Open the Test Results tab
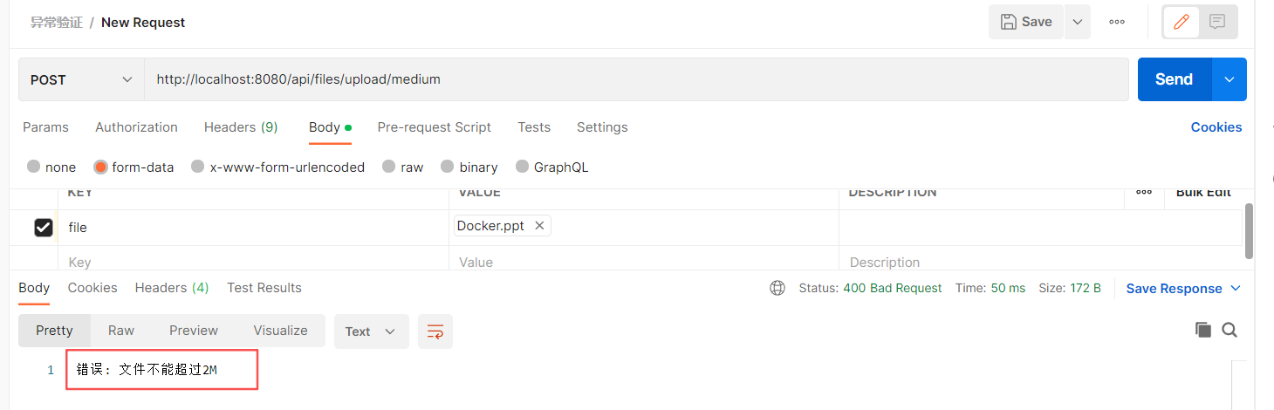Viewport: 1274px width, 410px height. coord(264,288)
